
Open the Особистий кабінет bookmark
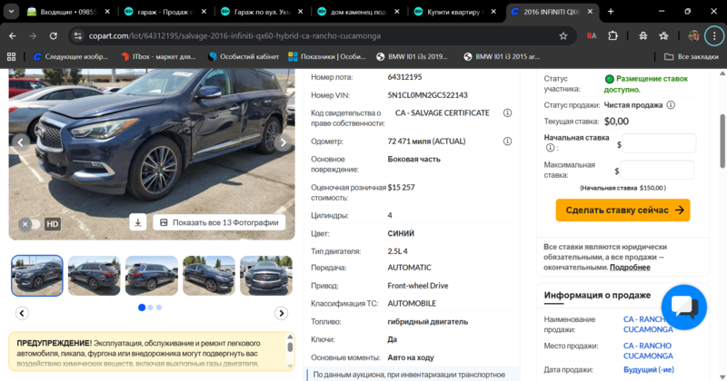244,56
